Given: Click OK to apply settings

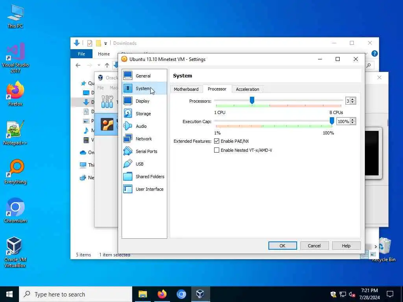Looking at the screenshot, I should (283, 245).
